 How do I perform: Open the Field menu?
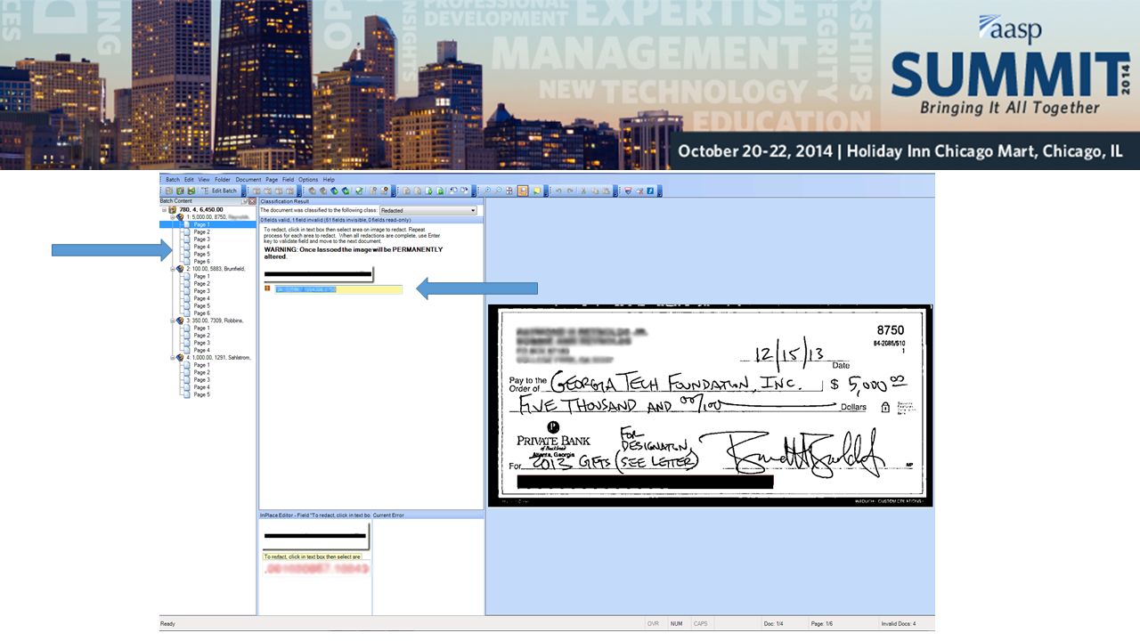289,180
